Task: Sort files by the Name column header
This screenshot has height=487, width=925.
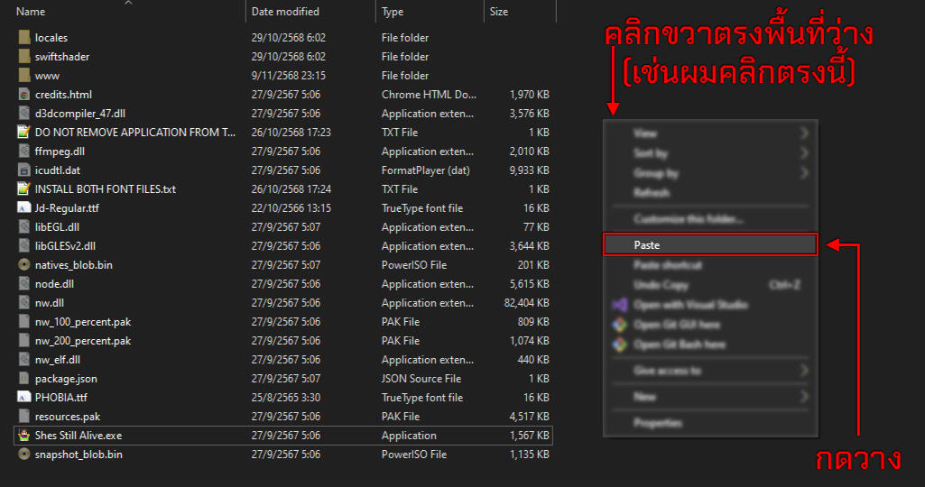Action: point(31,12)
